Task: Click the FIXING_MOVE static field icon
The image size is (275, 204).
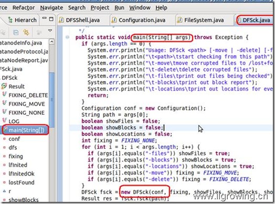Action: pyautogui.click(x=4, y=103)
